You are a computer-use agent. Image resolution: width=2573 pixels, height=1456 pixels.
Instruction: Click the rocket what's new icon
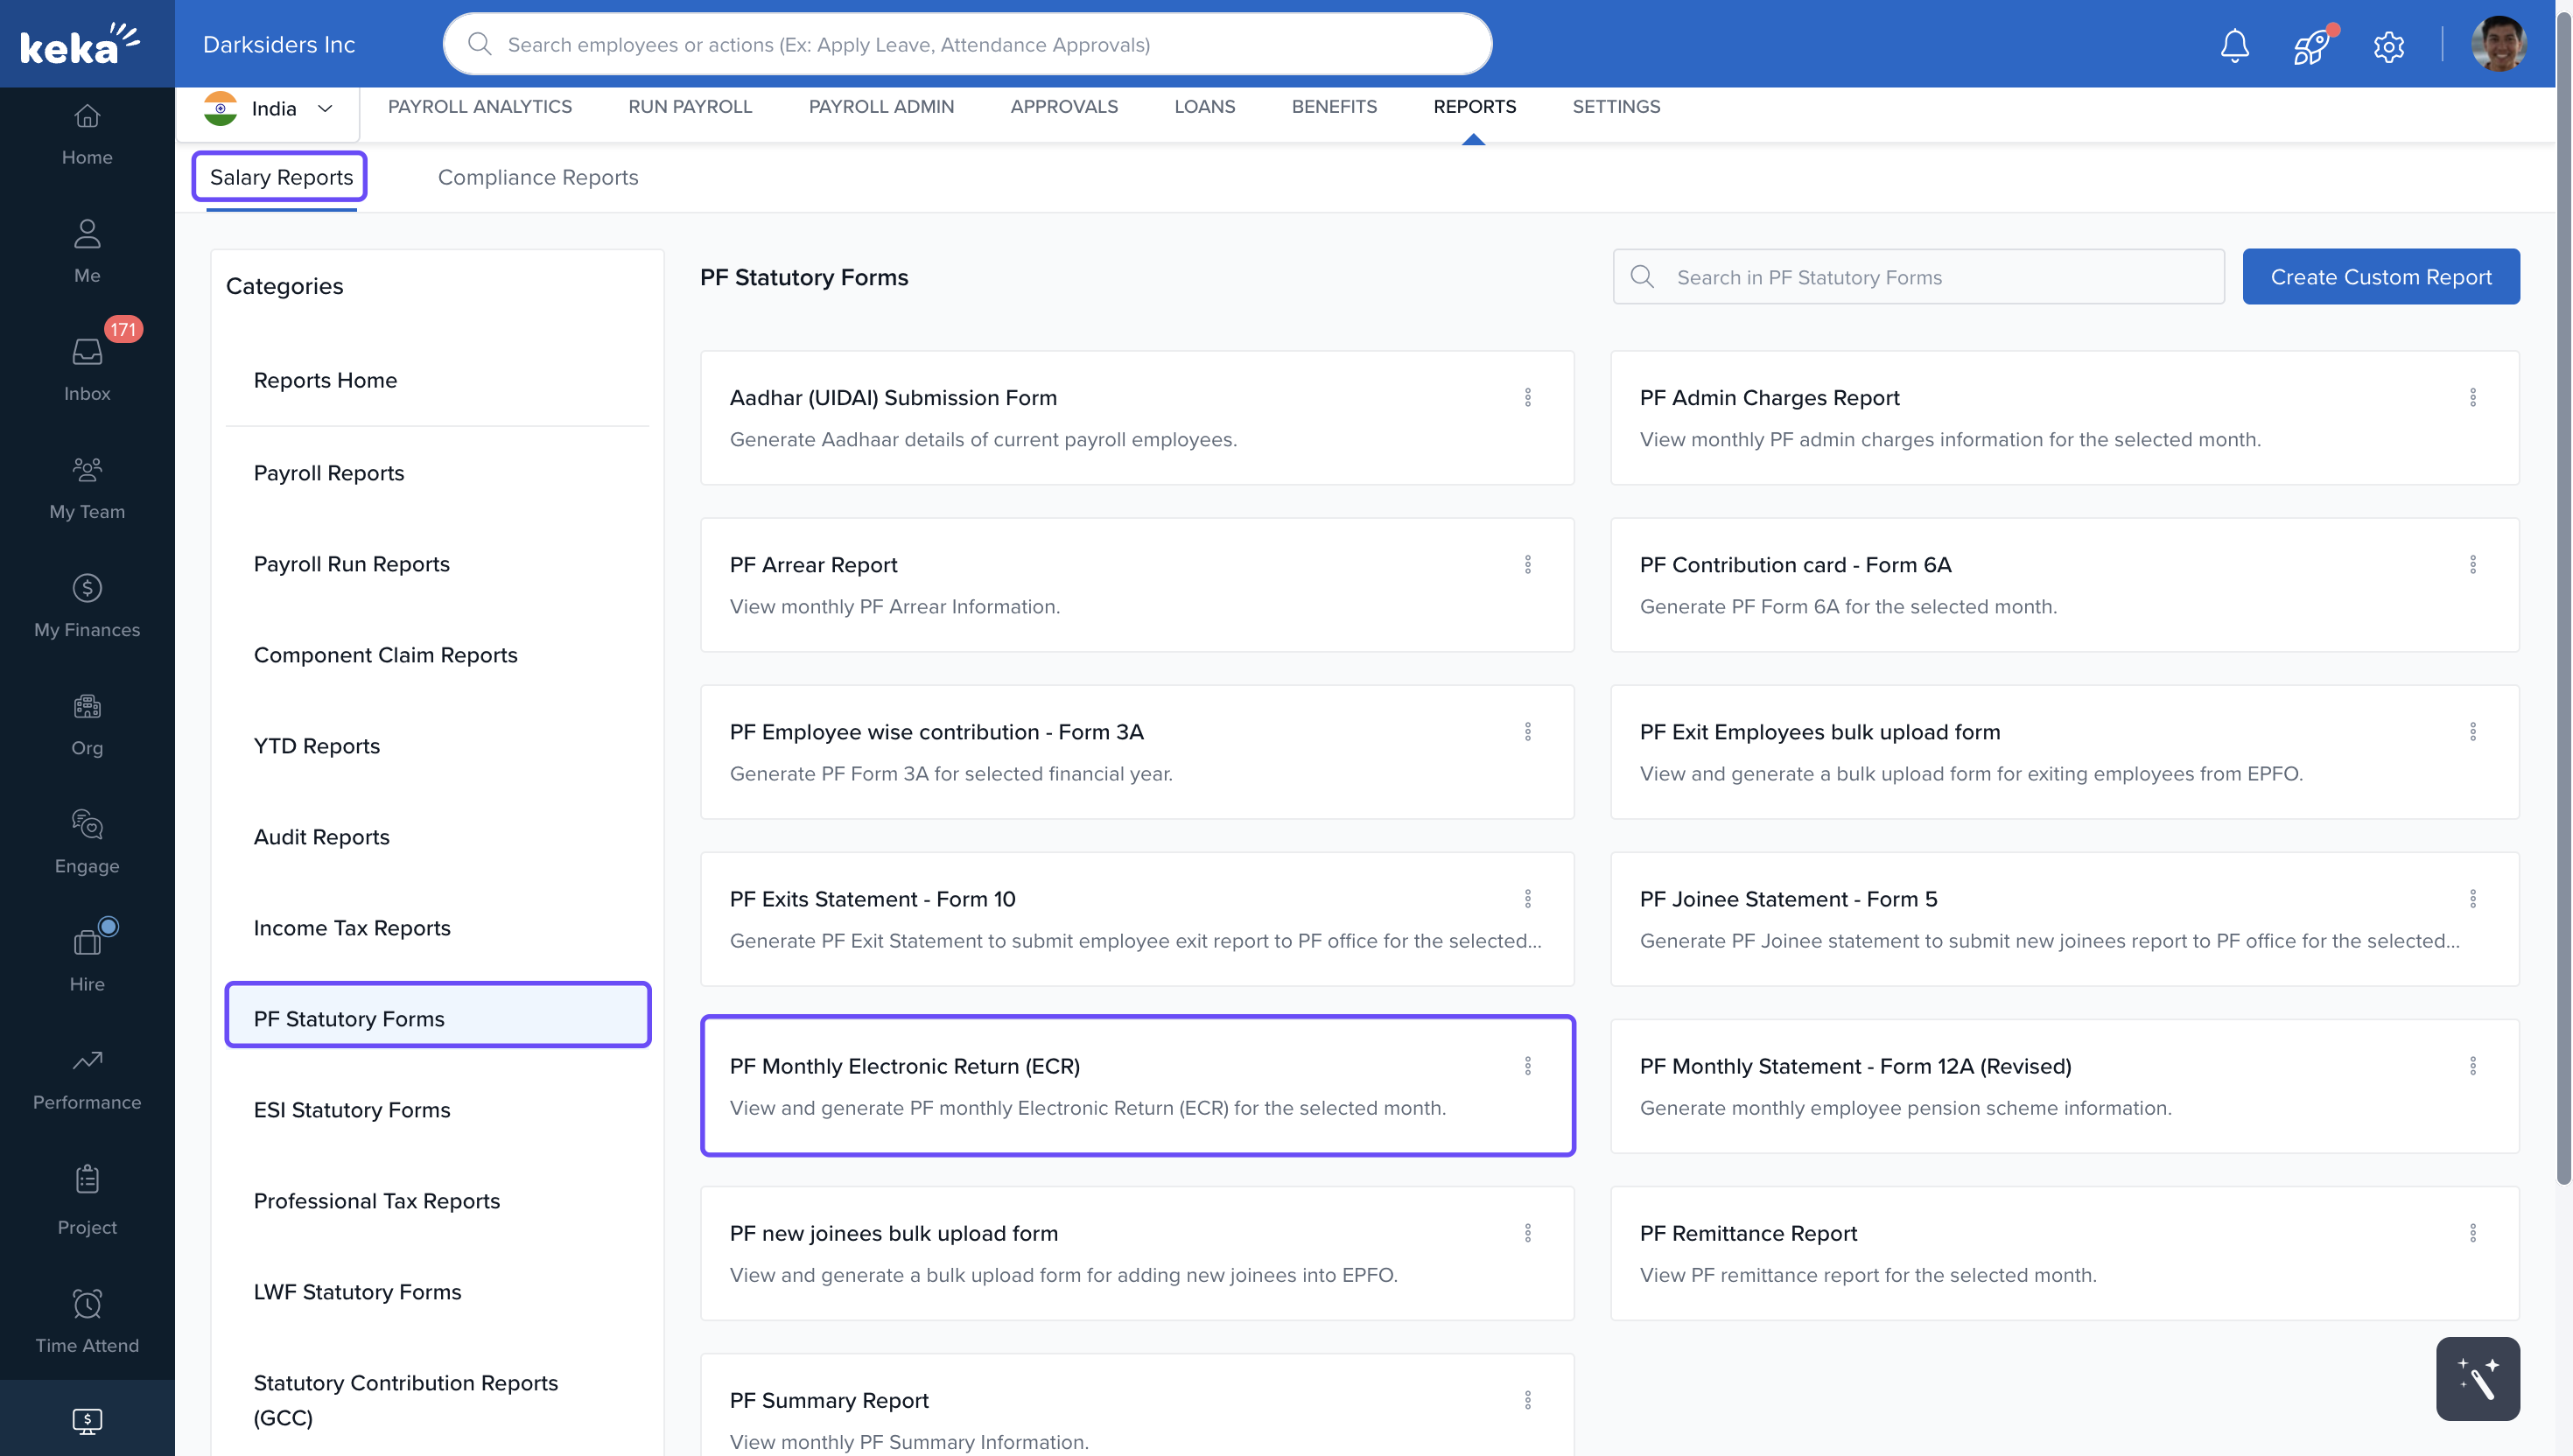(x=2310, y=46)
